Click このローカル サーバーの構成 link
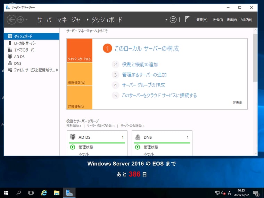 pos(147,49)
